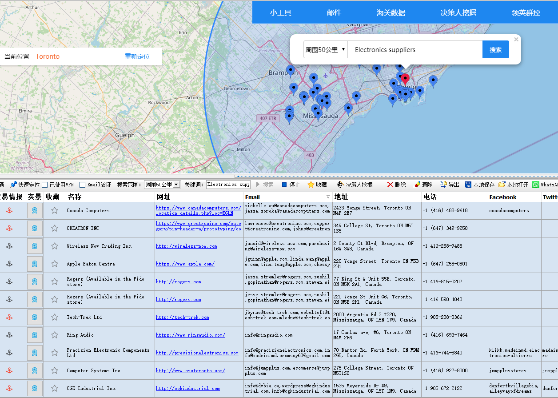Click the anchor icon for Ring Audio
558x398 pixels.
9,335
